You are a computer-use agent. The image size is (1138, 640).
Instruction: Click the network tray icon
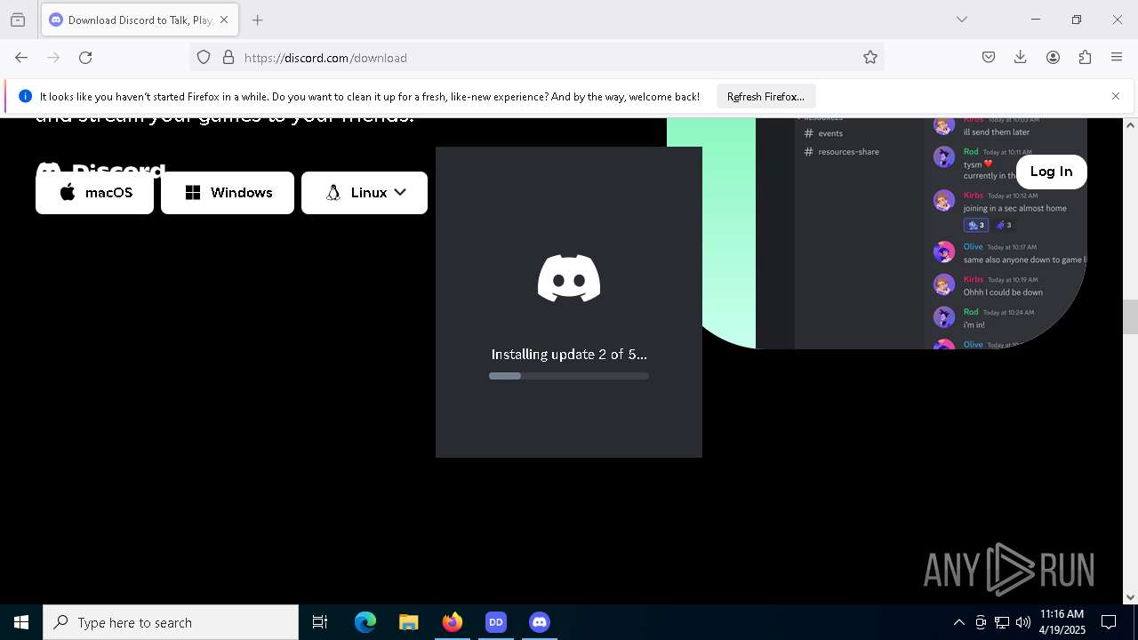coord(1002,622)
